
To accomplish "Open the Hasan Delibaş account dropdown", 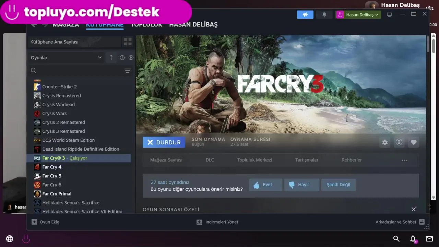I will pos(362,15).
